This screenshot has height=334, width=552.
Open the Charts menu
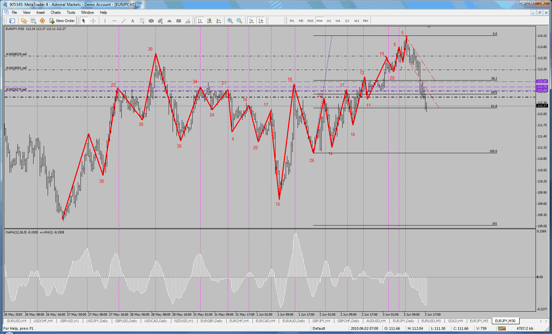point(56,12)
